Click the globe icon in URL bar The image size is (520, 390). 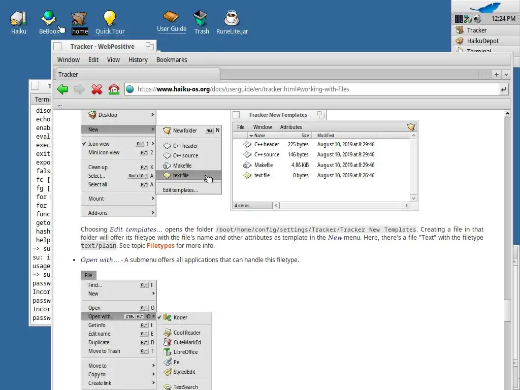pos(130,89)
